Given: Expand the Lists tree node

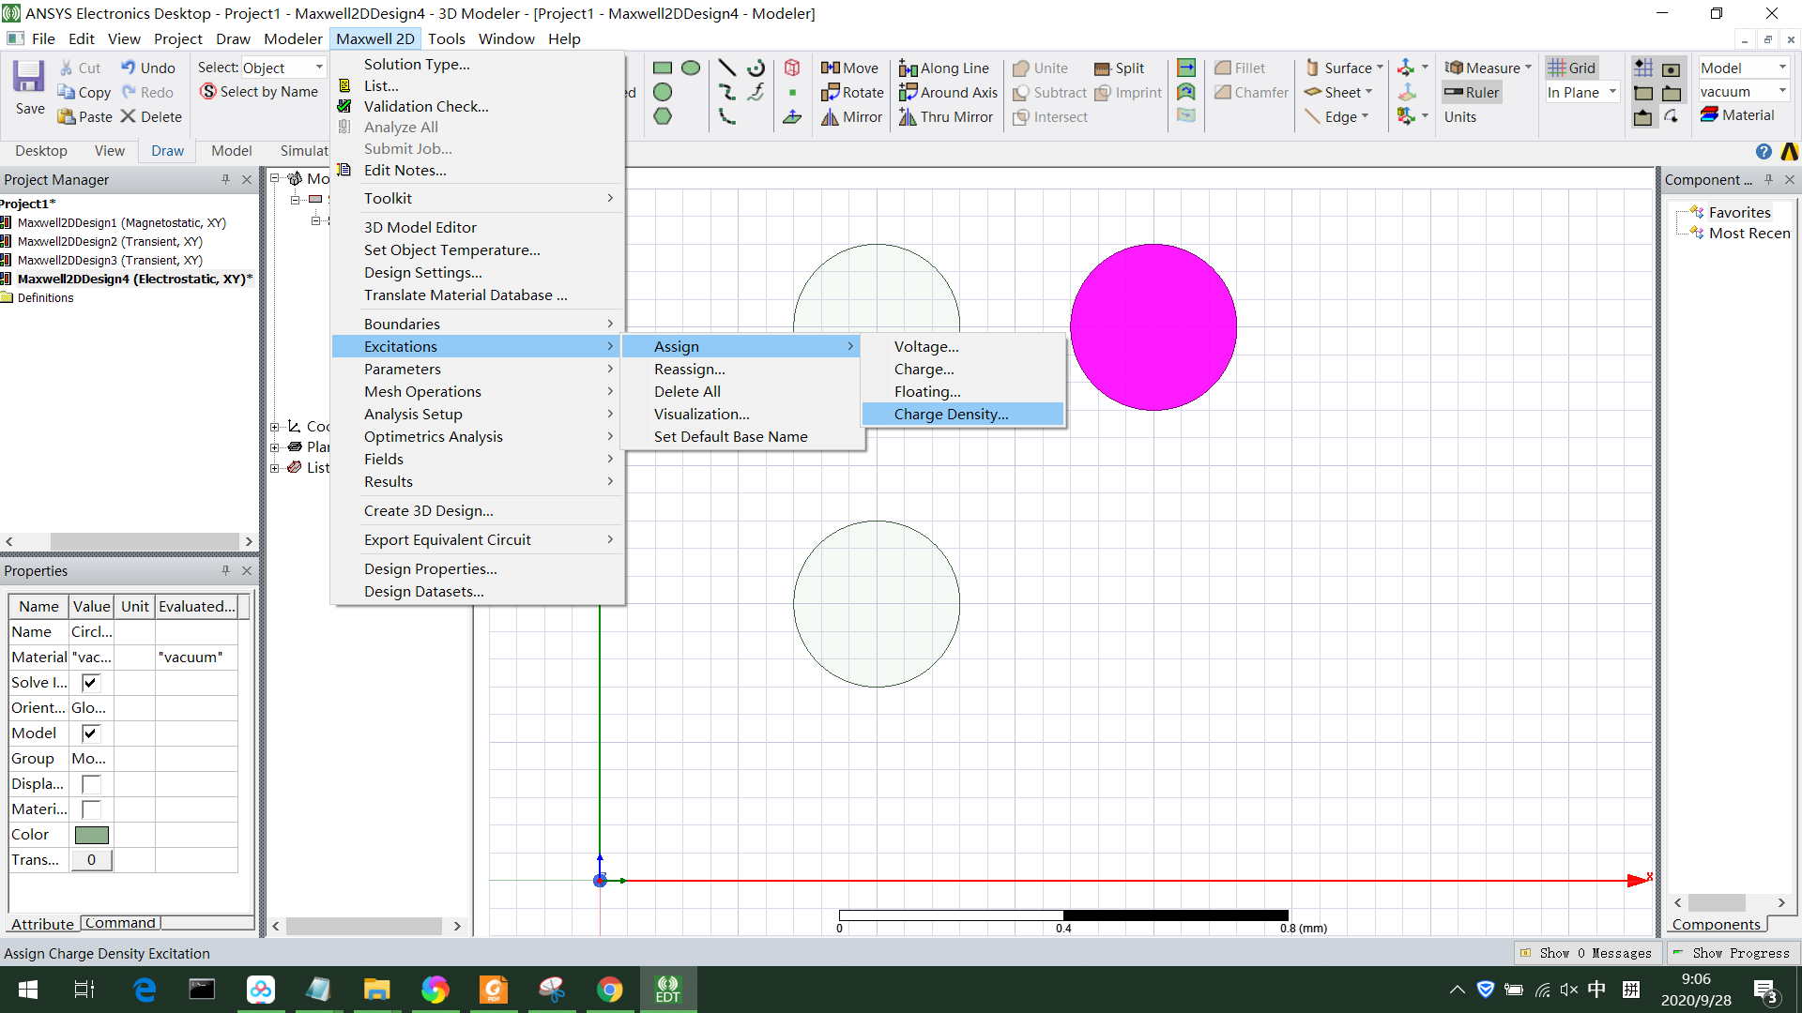Looking at the screenshot, I should (275, 468).
